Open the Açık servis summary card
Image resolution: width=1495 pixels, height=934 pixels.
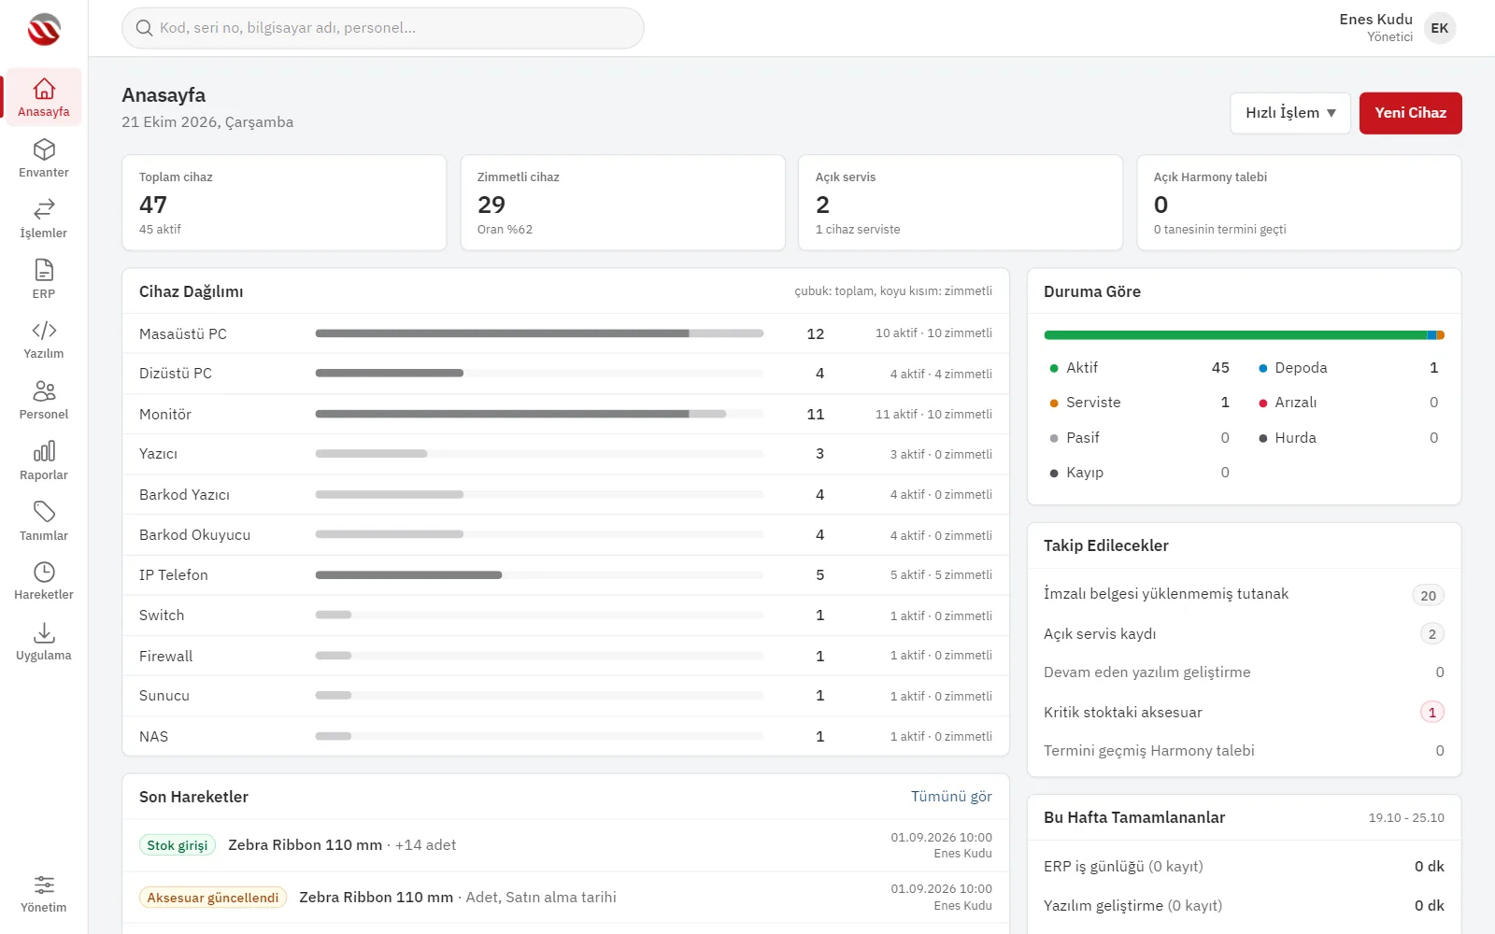(961, 203)
